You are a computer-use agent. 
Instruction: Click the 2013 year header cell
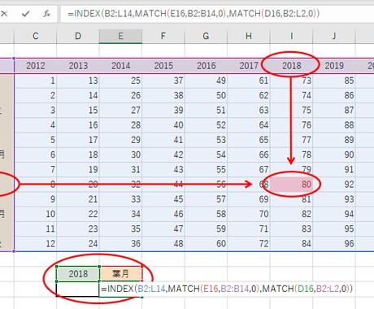(x=78, y=66)
